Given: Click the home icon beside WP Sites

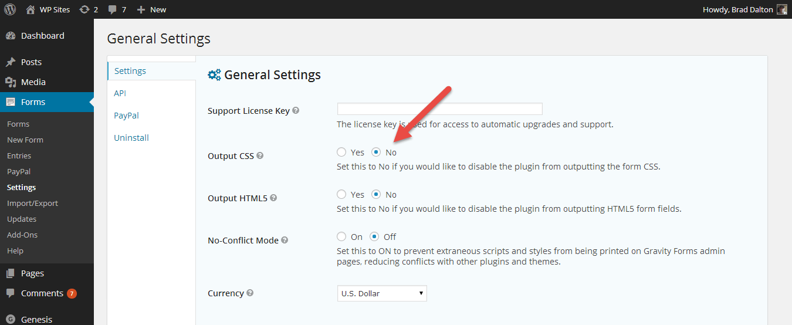Looking at the screenshot, I should [31, 9].
